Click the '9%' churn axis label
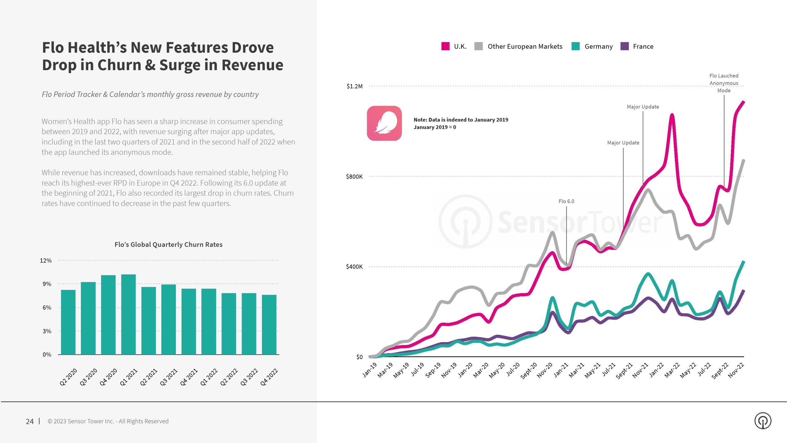787x443 pixels. [x=47, y=284]
